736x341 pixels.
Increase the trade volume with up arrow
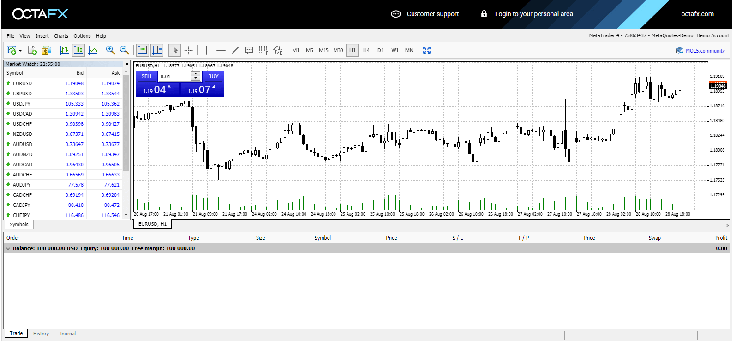[196, 74]
